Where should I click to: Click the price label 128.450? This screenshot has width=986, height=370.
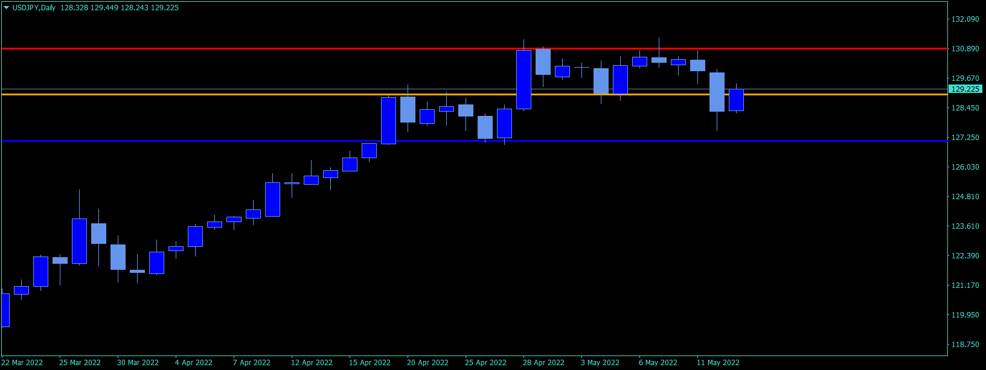point(965,108)
